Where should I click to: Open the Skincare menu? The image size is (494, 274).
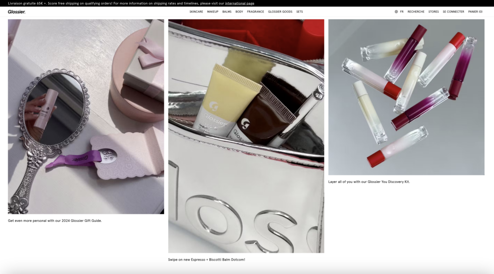196,12
